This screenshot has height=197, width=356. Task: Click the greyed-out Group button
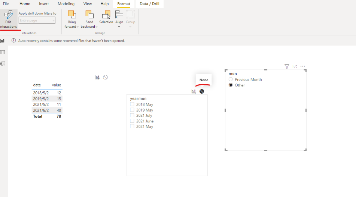coord(130,19)
